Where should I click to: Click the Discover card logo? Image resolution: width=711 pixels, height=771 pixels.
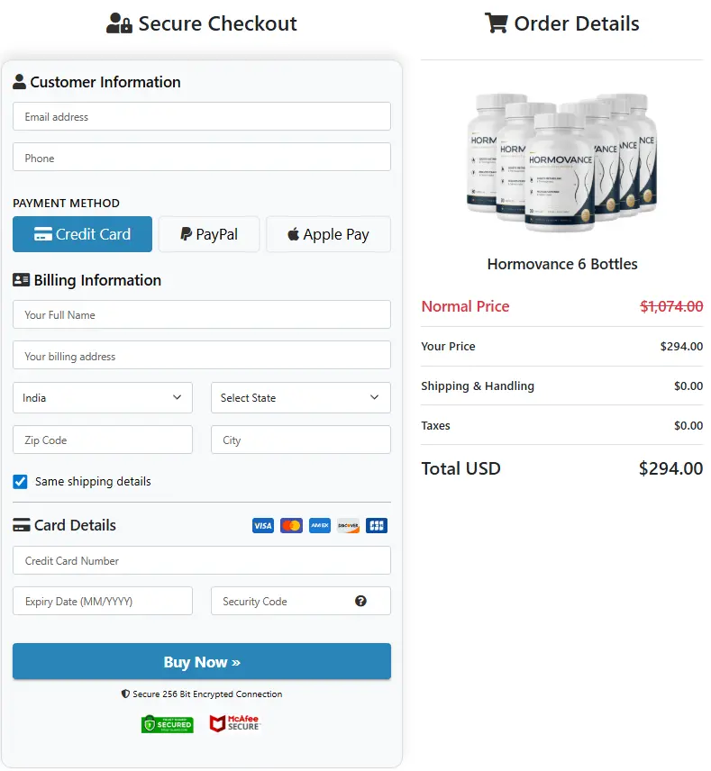point(348,526)
